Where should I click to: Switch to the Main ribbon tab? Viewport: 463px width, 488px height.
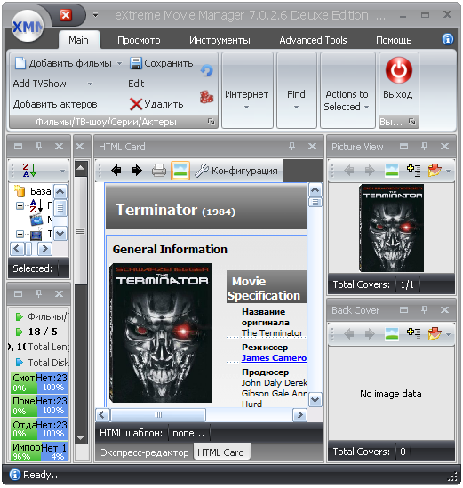tap(79, 40)
